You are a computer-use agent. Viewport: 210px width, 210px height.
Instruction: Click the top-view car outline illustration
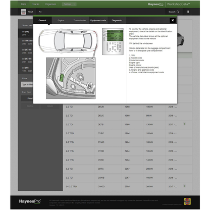[68, 41]
